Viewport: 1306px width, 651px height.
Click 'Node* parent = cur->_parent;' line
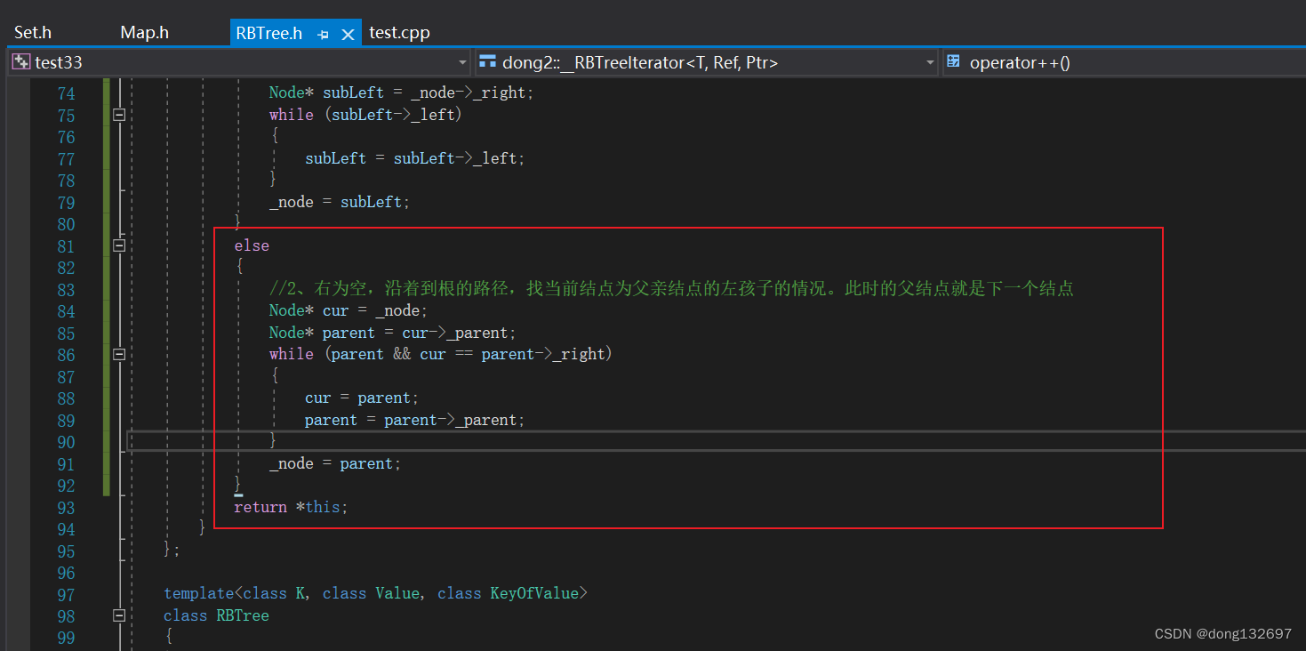[392, 333]
